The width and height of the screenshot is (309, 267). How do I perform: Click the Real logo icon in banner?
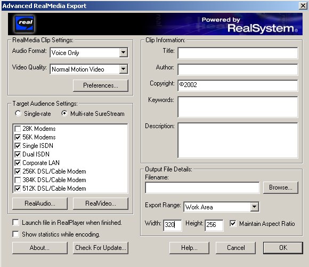click(25, 23)
